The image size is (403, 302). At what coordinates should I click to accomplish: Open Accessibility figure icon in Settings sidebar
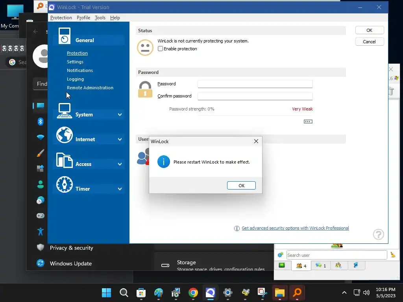[x=41, y=232]
